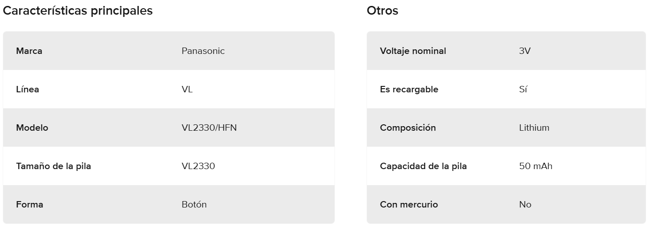The height and width of the screenshot is (234, 653).
Task: Click the "Capacidad de la pila" label
Action: pyautogui.click(x=423, y=166)
